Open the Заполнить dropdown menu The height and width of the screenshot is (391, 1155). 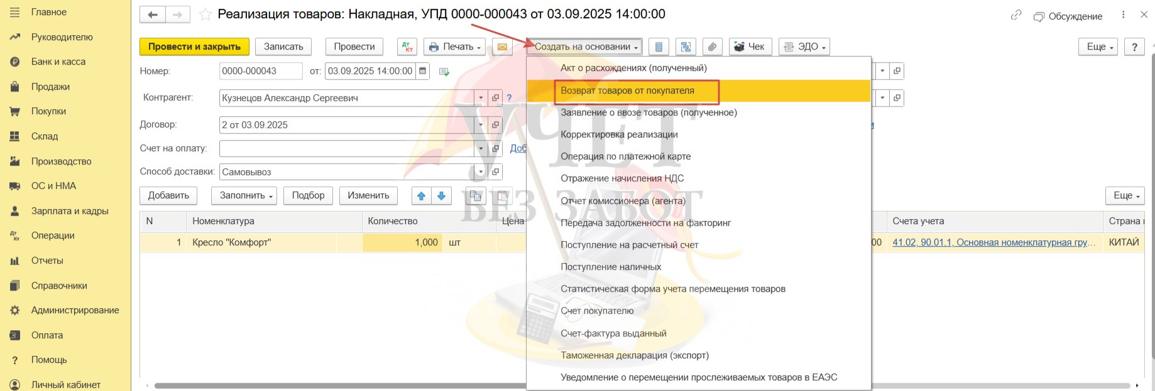tap(244, 196)
